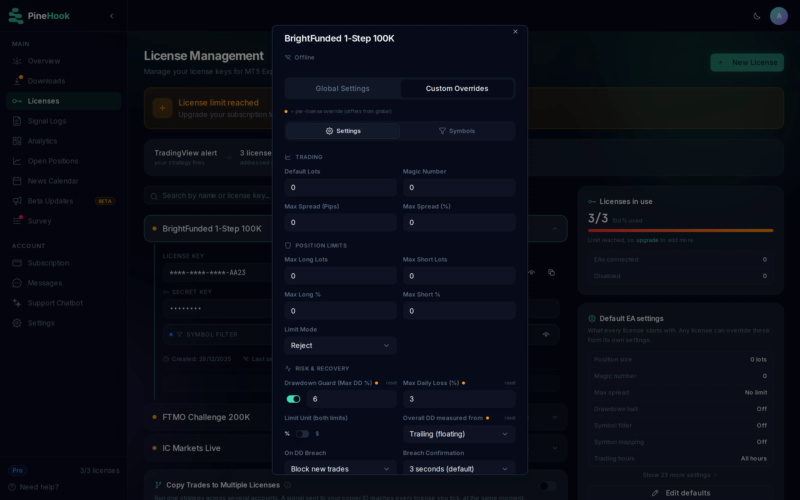Switch Limit Unit toggle to dollars
Image resolution: width=800 pixels, height=500 pixels.
[302, 434]
